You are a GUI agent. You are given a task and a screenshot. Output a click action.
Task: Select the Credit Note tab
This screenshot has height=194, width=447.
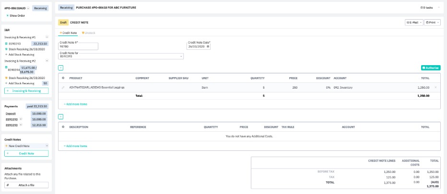(68, 33)
